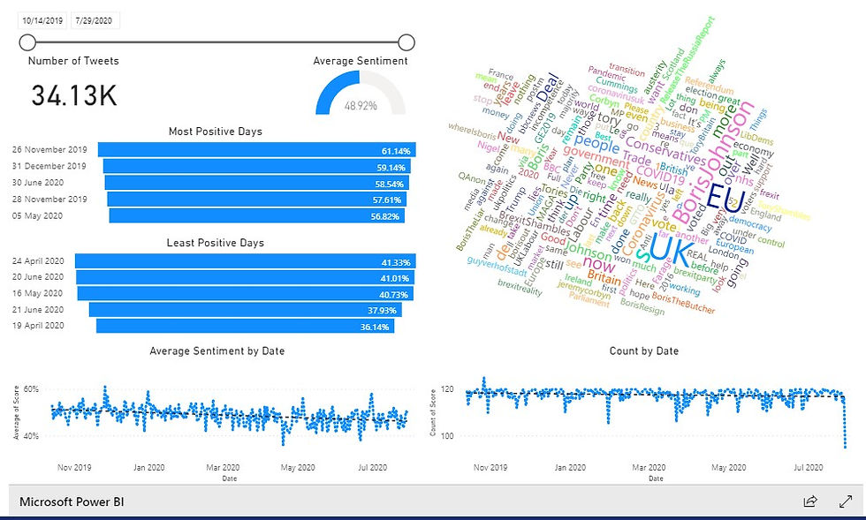The width and height of the screenshot is (866, 520).
Task: Click the right handle of the date slider
Action: pyautogui.click(x=406, y=42)
